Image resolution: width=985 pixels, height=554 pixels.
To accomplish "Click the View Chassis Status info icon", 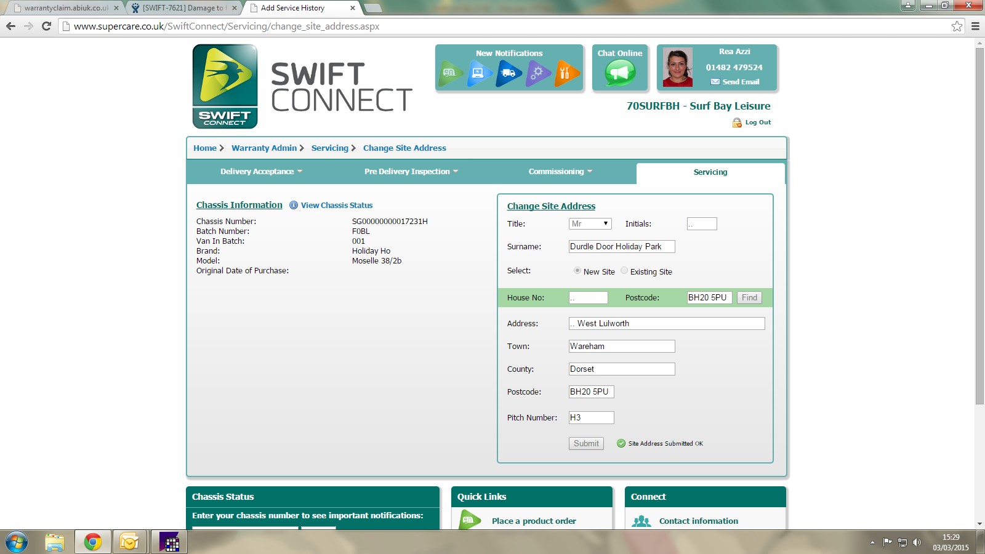I will pos(294,206).
